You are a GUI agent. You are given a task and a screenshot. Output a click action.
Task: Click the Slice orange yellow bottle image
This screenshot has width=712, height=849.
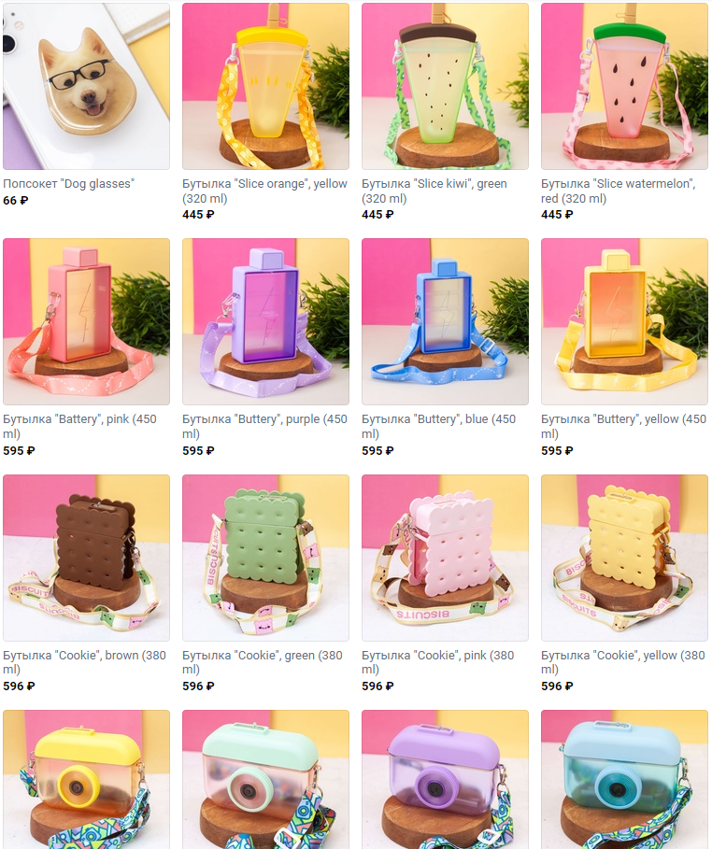click(x=265, y=86)
